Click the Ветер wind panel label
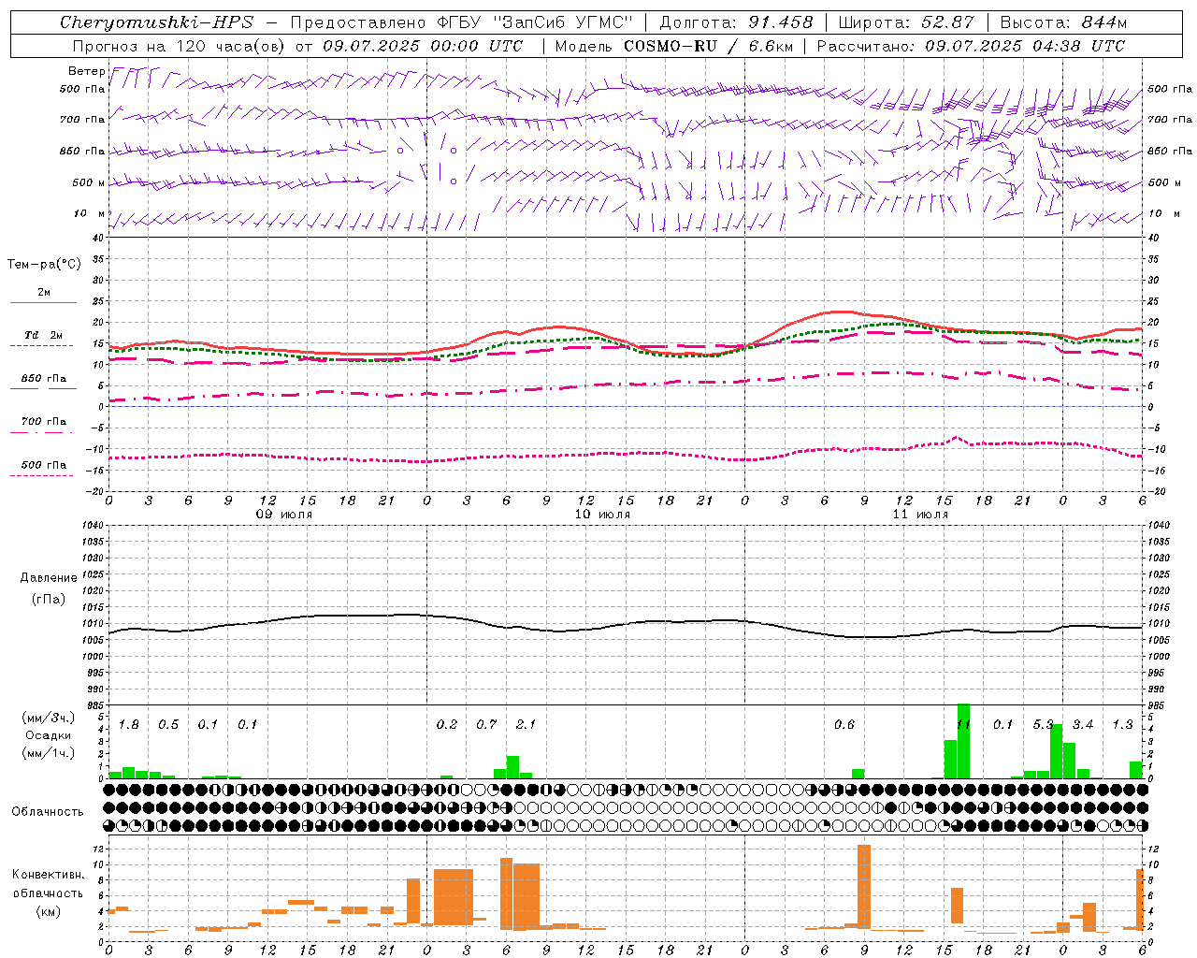 [x=86, y=71]
